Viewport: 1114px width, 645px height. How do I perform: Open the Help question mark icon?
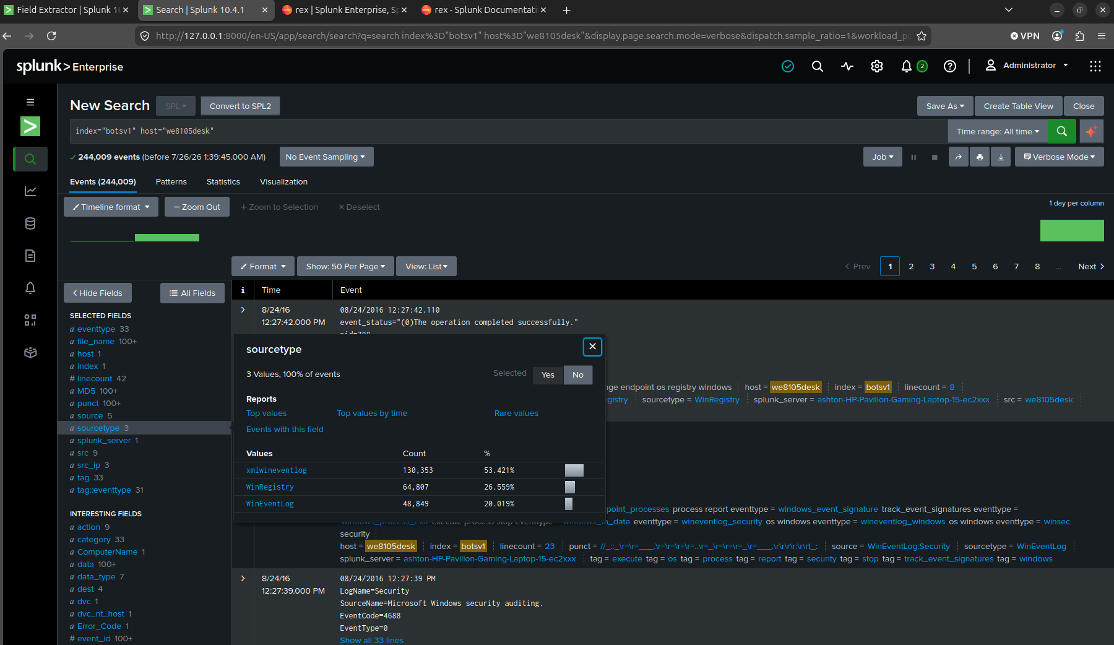pos(950,66)
